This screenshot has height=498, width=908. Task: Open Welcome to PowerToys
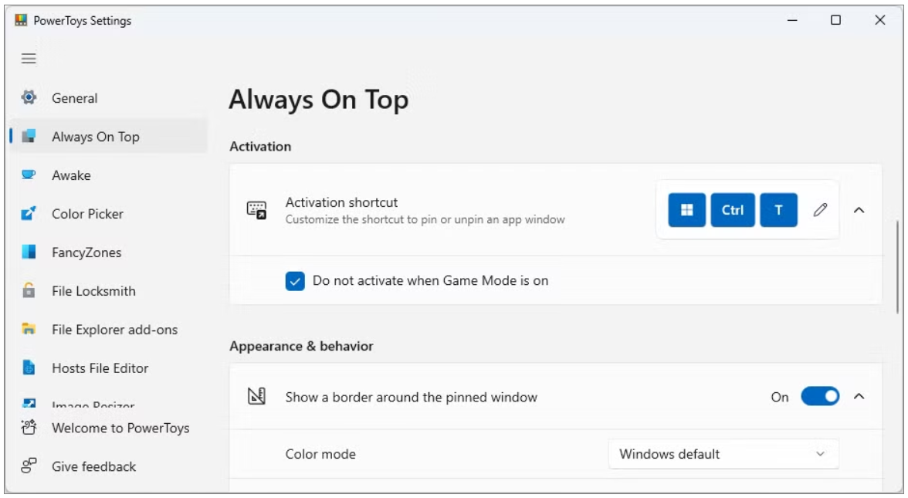click(120, 428)
